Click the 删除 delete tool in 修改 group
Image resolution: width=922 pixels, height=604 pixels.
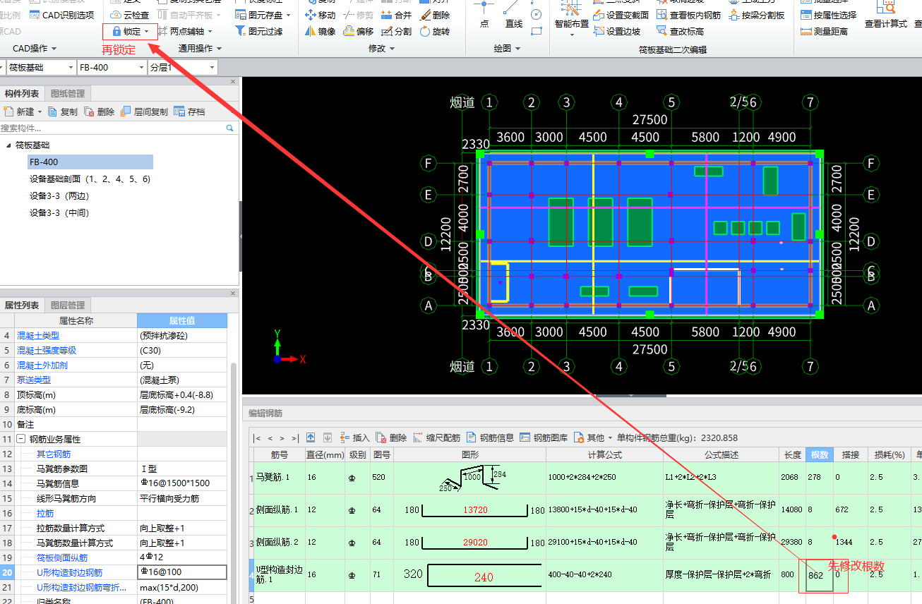[x=434, y=15]
